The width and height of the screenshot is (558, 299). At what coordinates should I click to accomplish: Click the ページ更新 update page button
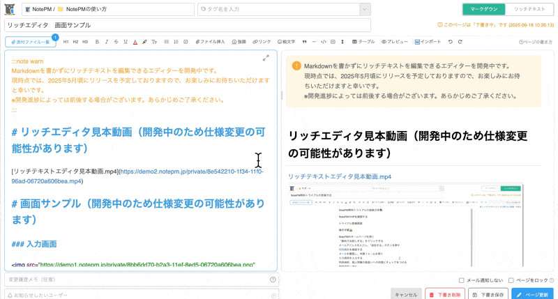pos(533,294)
